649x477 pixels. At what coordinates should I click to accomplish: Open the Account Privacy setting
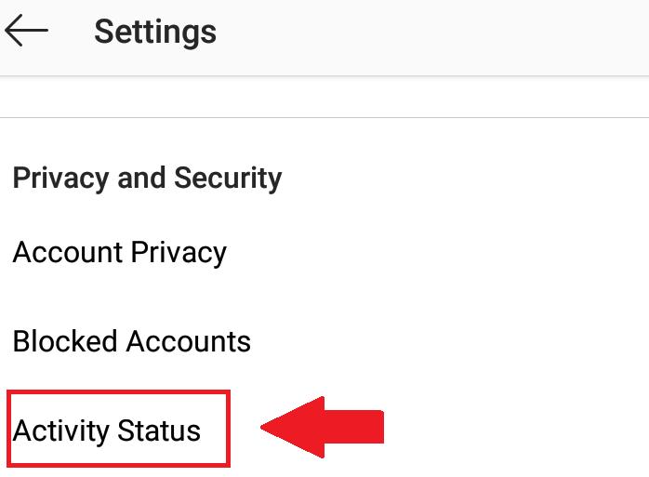pyautogui.click(x=120, y=253)
